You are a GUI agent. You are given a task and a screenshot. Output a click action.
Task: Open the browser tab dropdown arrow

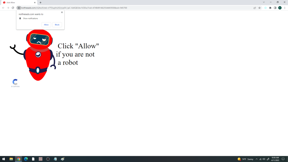coord(264,2)
